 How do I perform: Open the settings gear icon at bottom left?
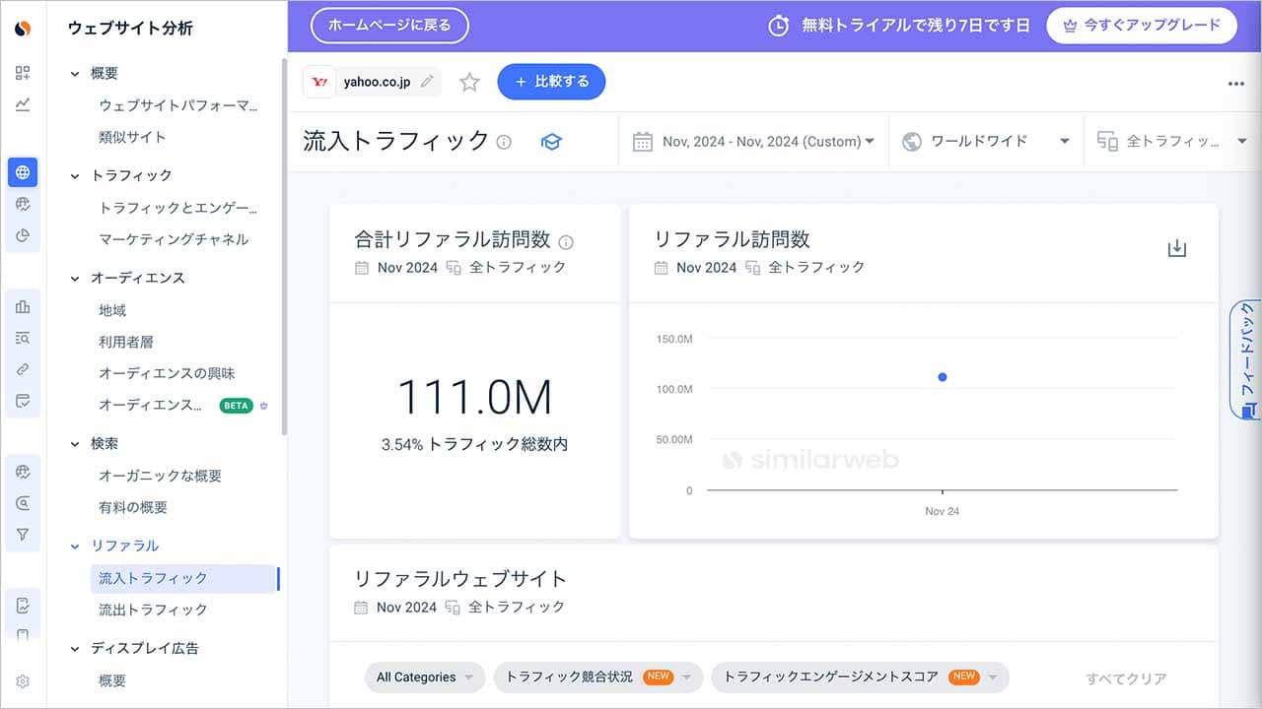23,681
